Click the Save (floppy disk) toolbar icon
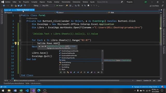Screen dimensions: 166x93 (x=18, y=6)
